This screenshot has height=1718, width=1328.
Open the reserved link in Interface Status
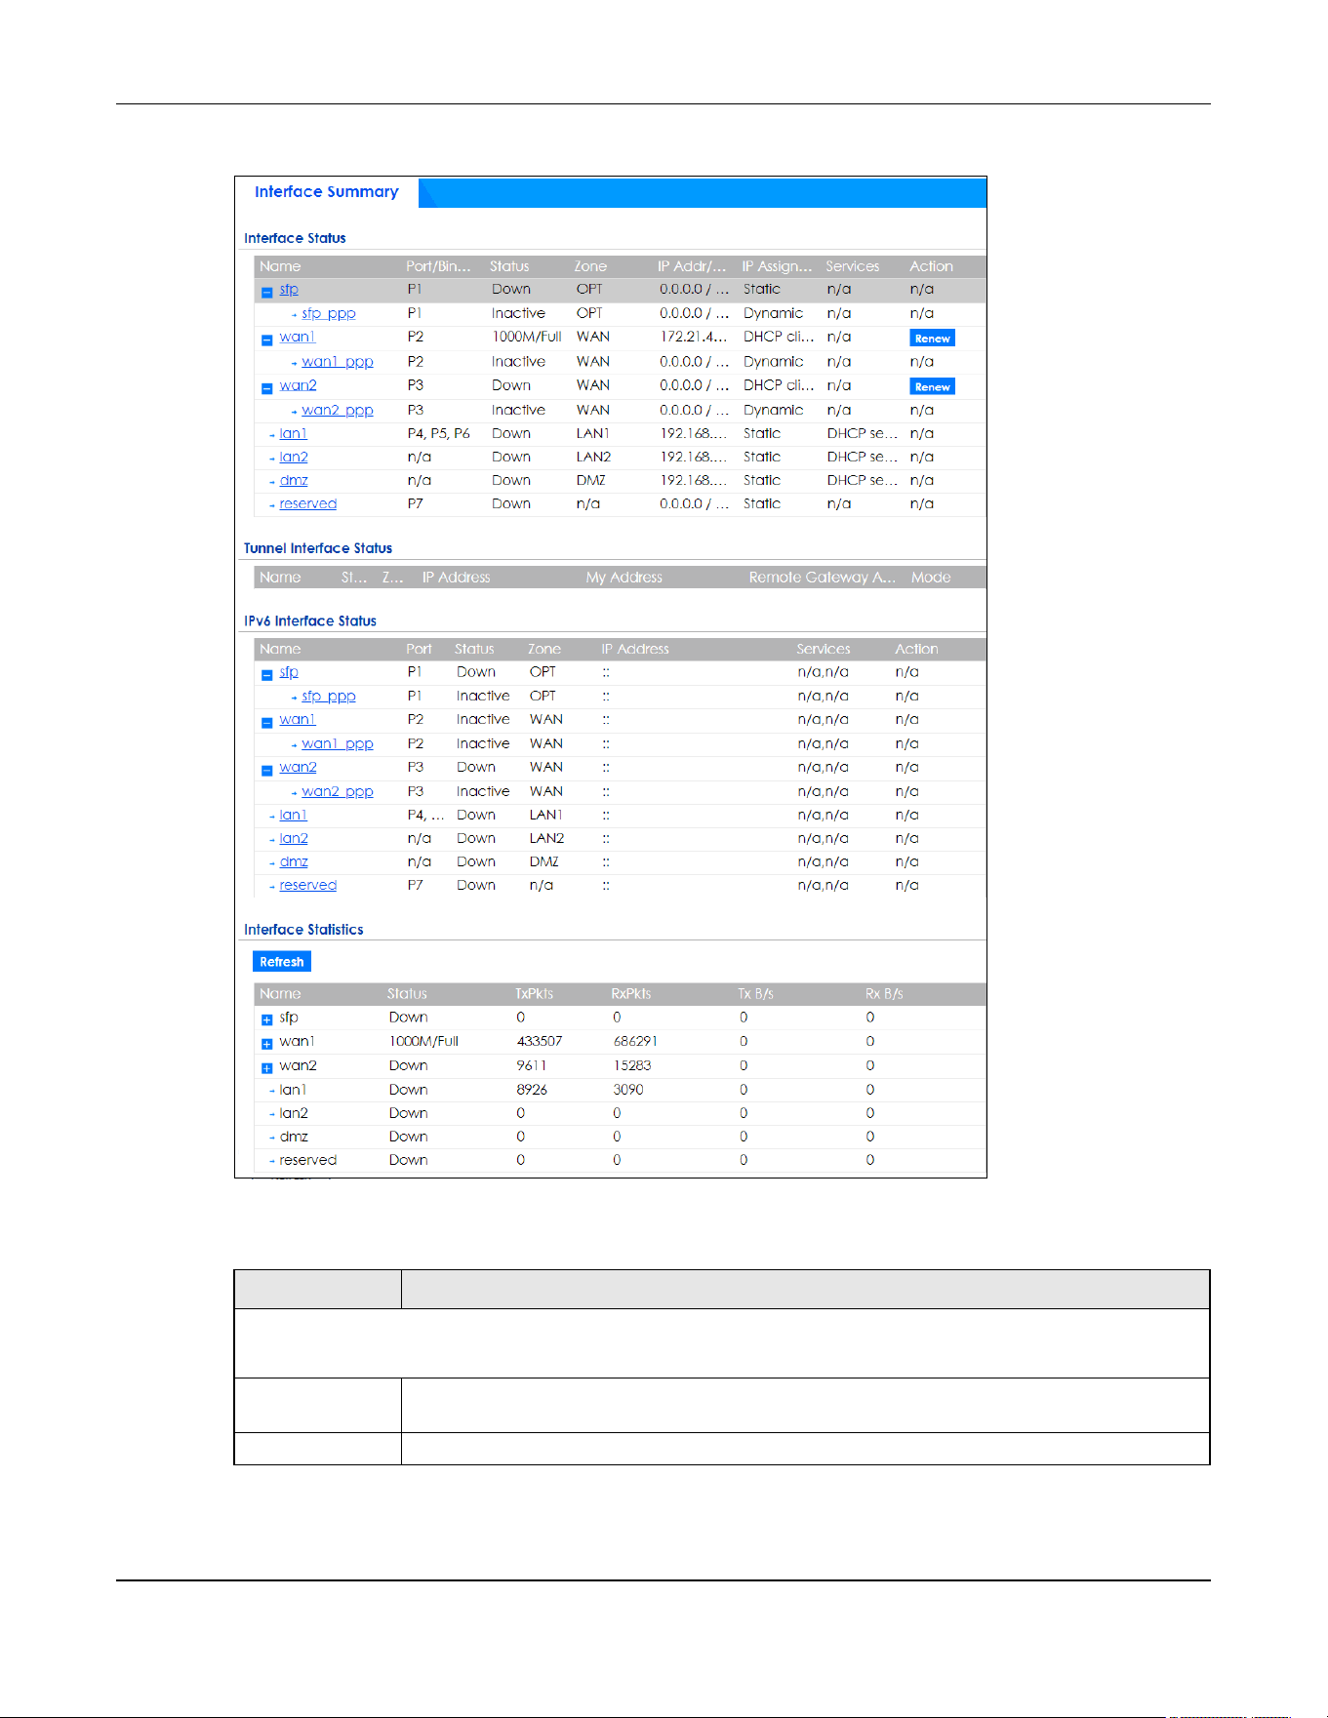coord(307,503)
